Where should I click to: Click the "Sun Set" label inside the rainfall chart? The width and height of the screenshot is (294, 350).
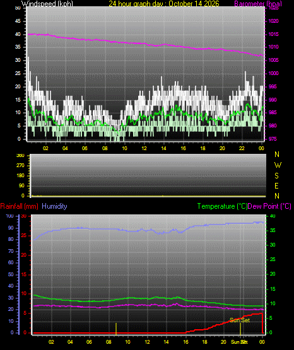coord(240,320)
